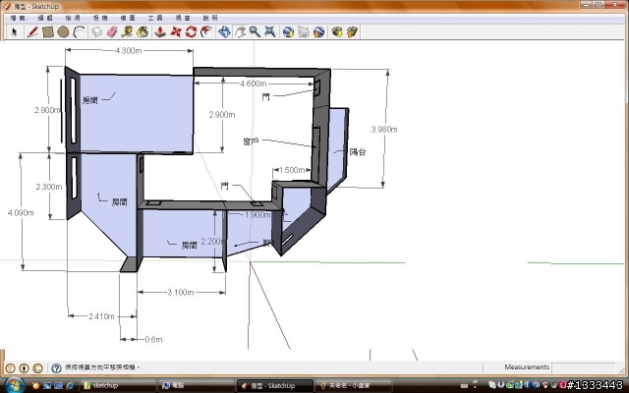
Task: Click the 房型 - SketchUp taskbar button
Action: [x=274, y=385]
